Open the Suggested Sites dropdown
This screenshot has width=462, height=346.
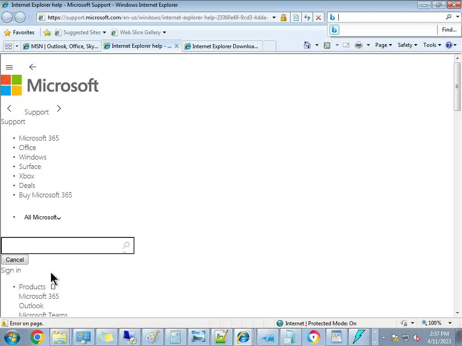(104, 32)
